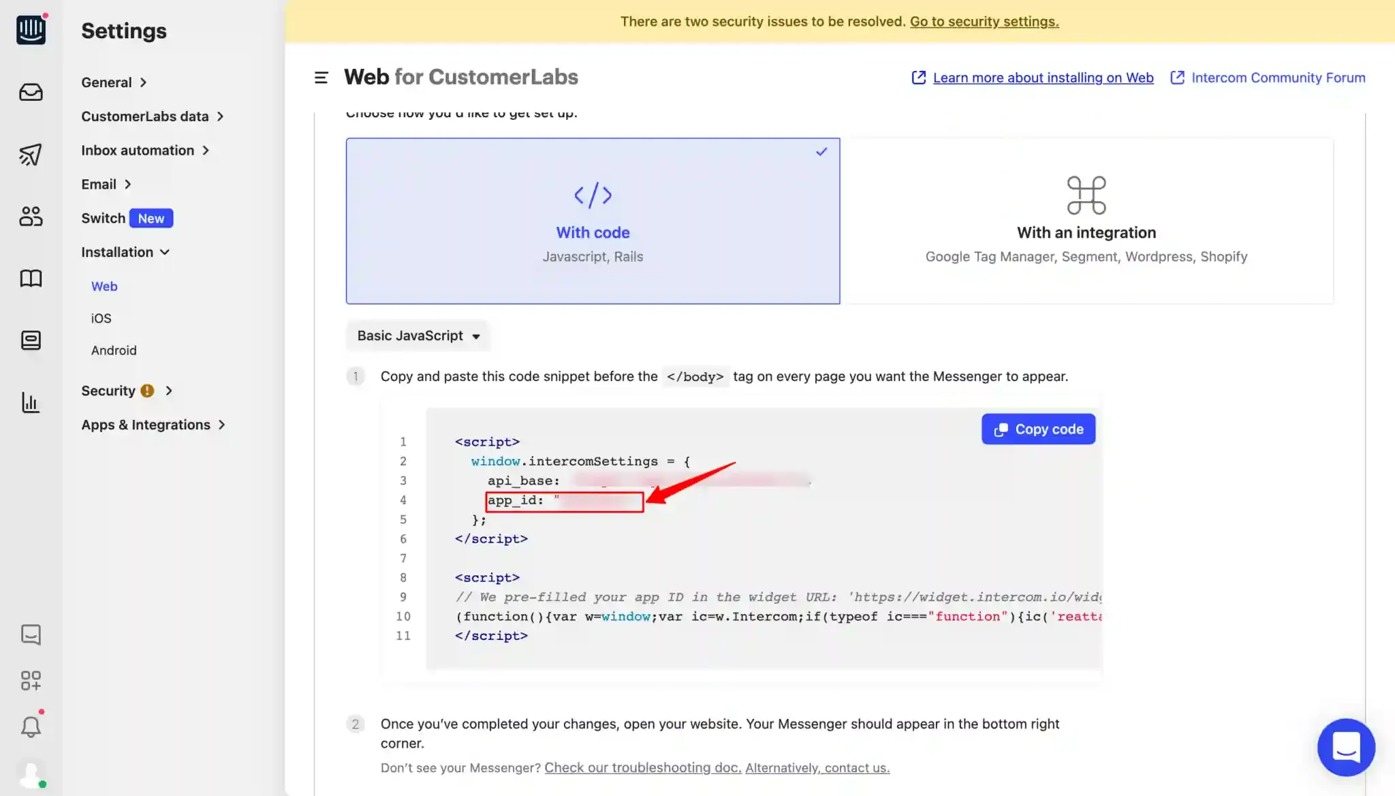Click the app_id line in code snippet

(565, 501)
